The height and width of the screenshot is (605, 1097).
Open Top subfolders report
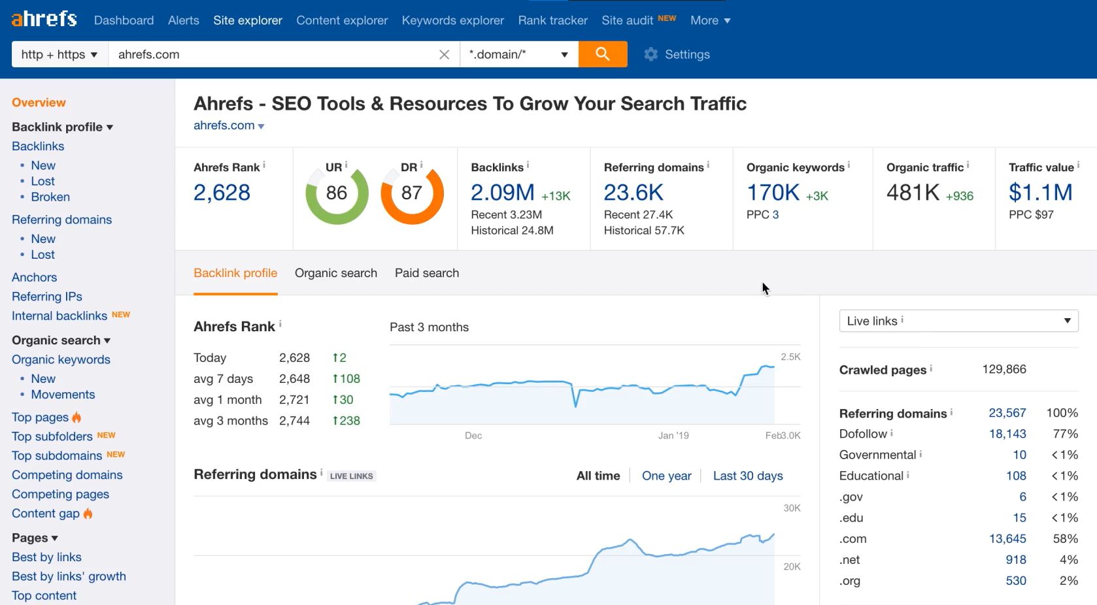click(x=52, y=436)
